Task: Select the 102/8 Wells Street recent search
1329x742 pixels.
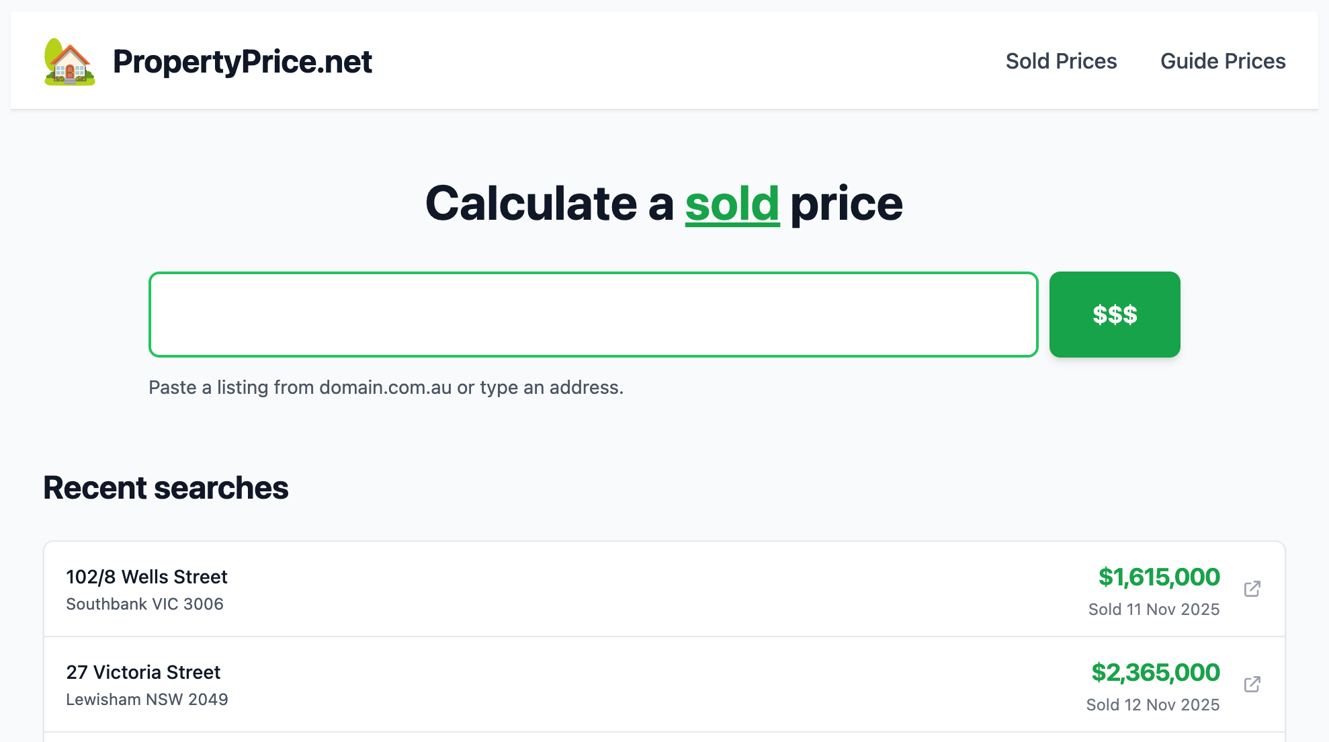Action: (x=146, y=576)
